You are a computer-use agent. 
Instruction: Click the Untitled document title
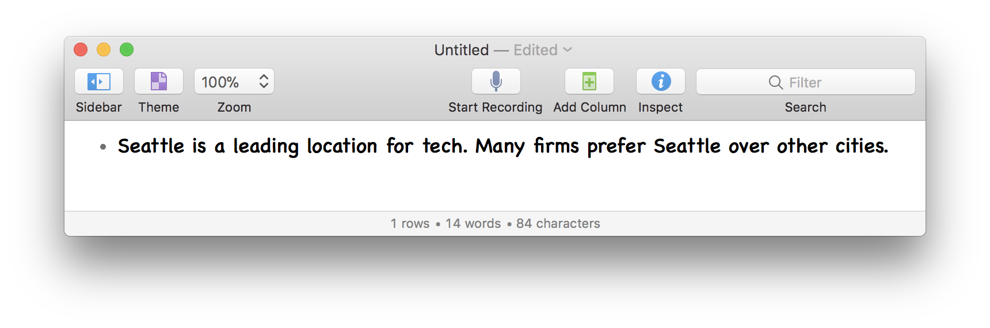(462, 50)
